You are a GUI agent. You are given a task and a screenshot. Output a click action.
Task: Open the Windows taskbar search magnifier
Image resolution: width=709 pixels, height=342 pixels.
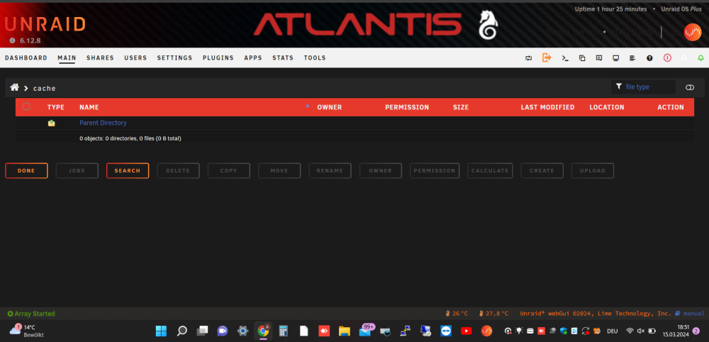click(182, 331)
